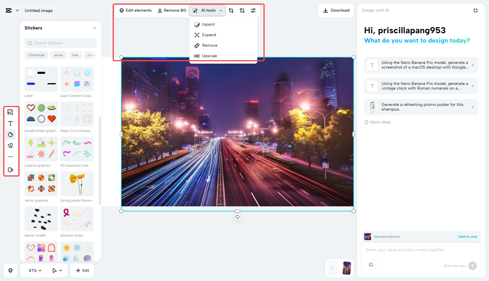The image size is (489, 281).
Task: Collapse the Design with AI panel
Action: point(476,11)
